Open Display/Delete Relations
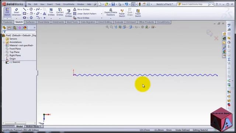This screenshot has width=236, height=133. (x=111, y=12)
